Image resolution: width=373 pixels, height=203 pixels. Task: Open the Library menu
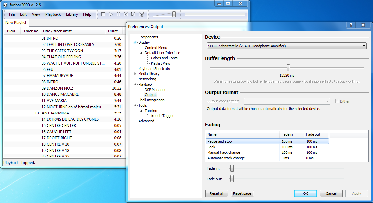coord(72,14)
